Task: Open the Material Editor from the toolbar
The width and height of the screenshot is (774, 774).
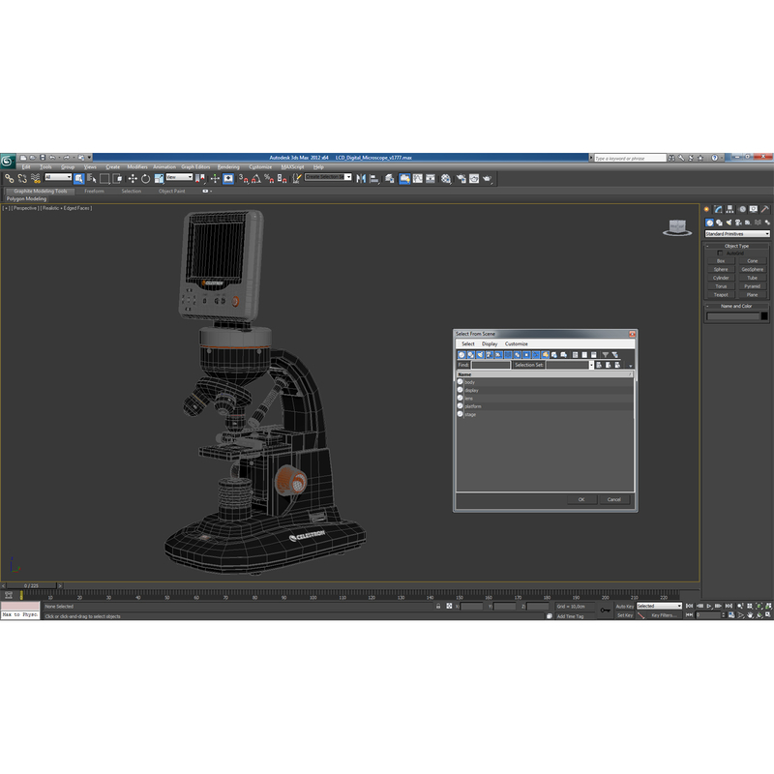Action: 445,180
